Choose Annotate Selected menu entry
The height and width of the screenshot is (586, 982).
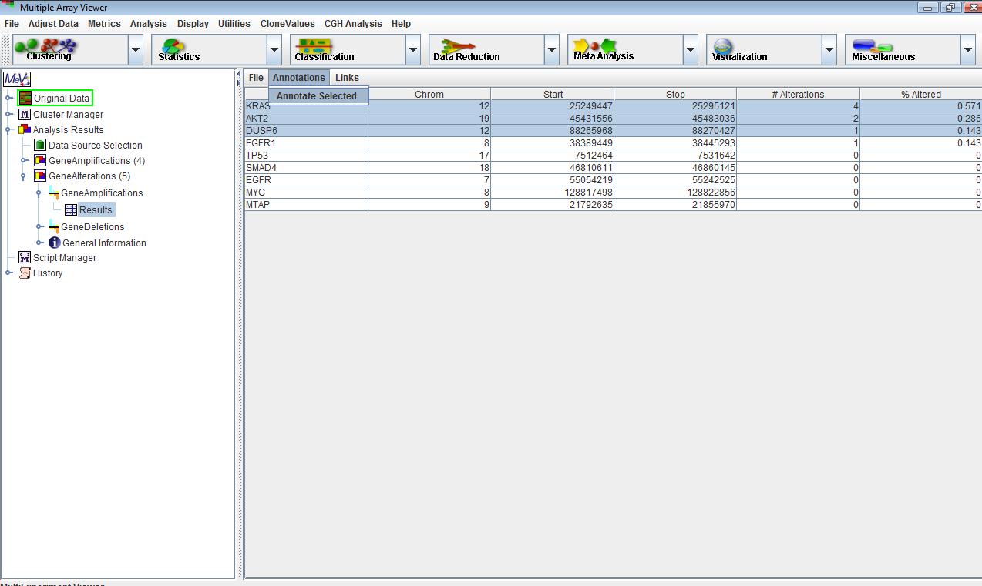coord(317,96)
